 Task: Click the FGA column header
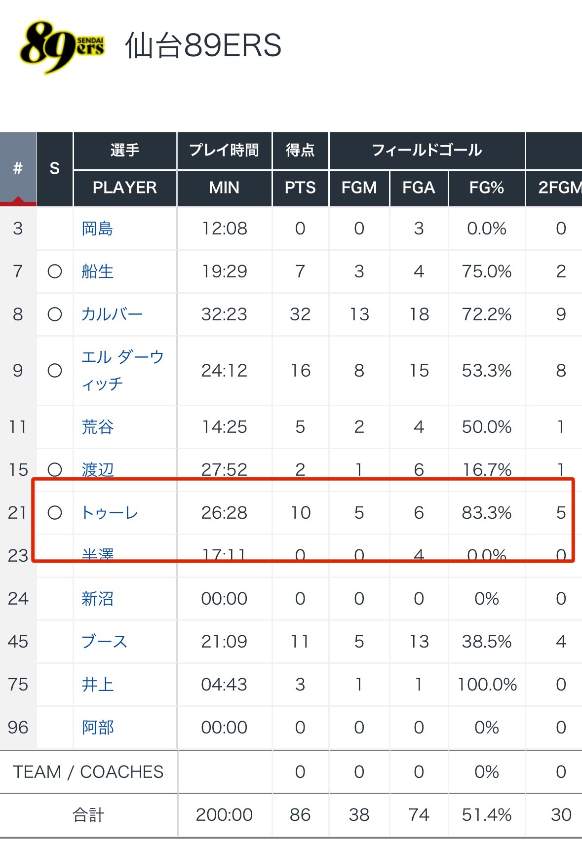tap(419, 188)
